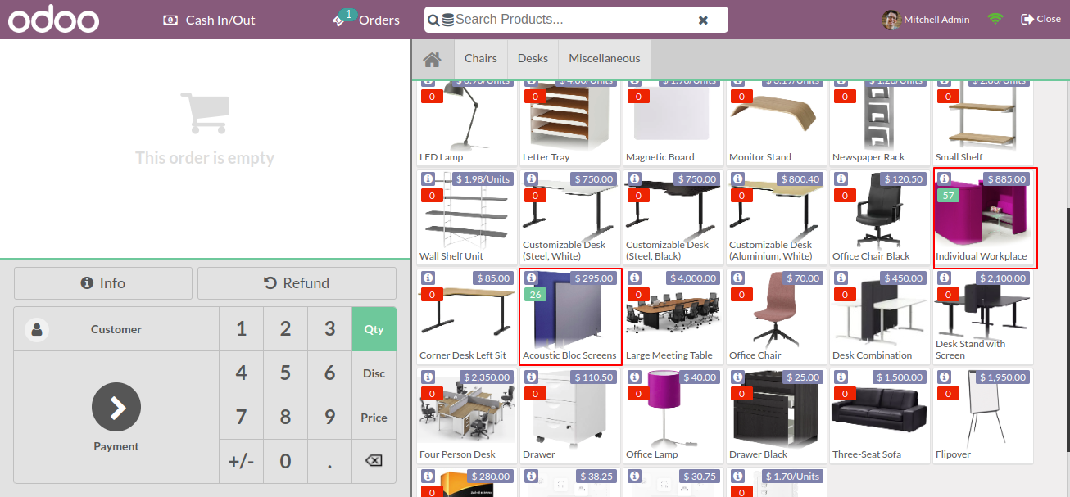1070x497 pixels.
Task: Open info icon on Office Chair Black card
Action: click(x=841, y=178)
